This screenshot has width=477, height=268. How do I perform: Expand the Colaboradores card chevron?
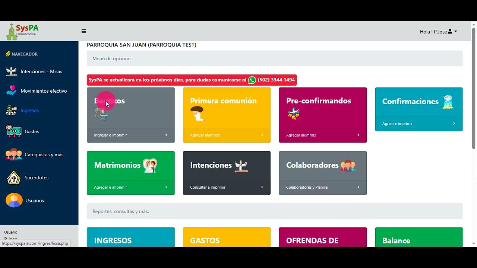358,187
